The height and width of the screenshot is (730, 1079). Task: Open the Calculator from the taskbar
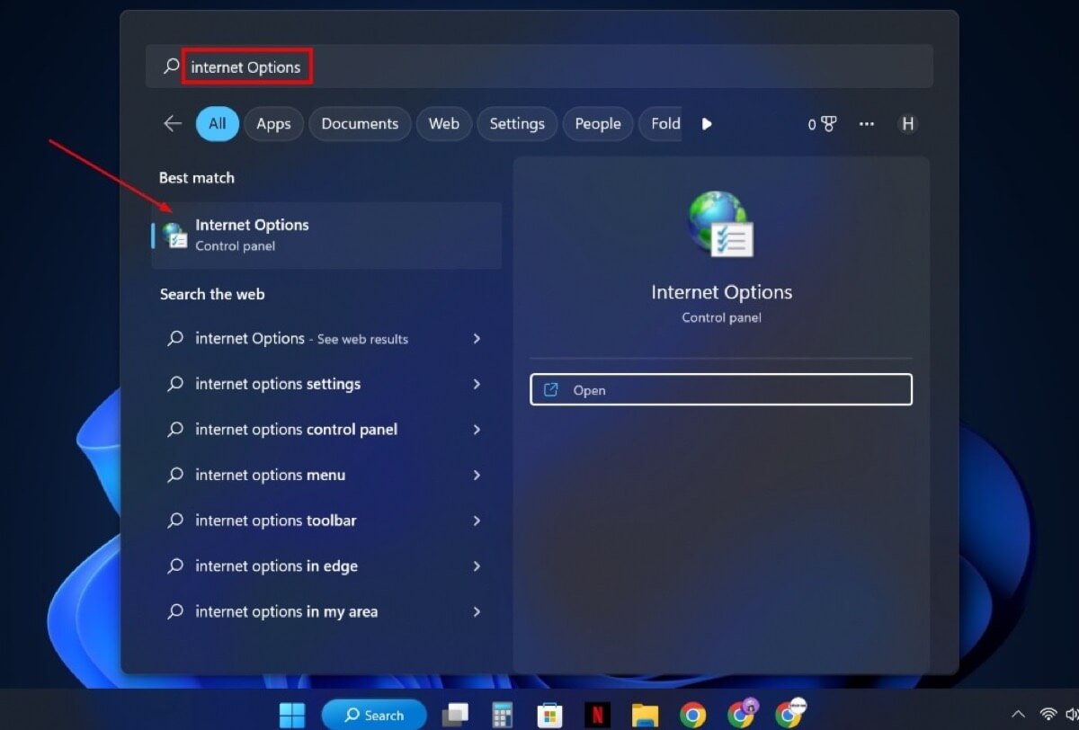click(502, 714)
